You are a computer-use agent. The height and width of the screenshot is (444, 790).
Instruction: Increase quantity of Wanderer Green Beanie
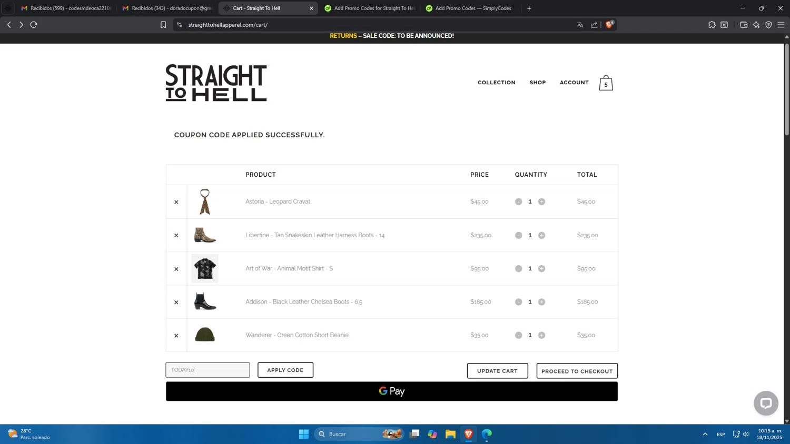click(541, 335)
